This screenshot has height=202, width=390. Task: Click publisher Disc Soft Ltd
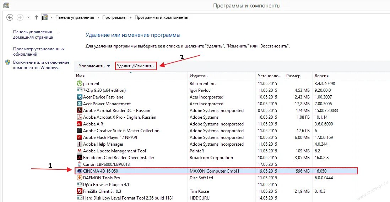tap(201, 178)
